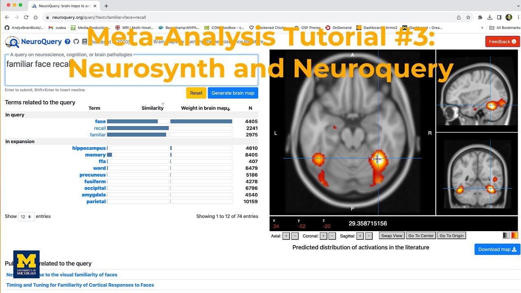Toggle browser side panel icon

coord(499,17)
